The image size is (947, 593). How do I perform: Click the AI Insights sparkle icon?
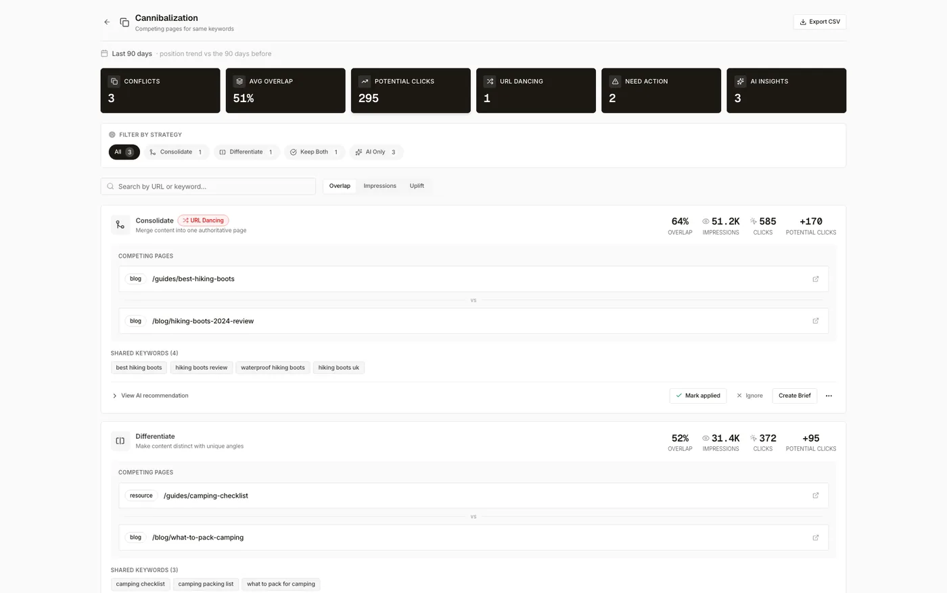point(740,81)
